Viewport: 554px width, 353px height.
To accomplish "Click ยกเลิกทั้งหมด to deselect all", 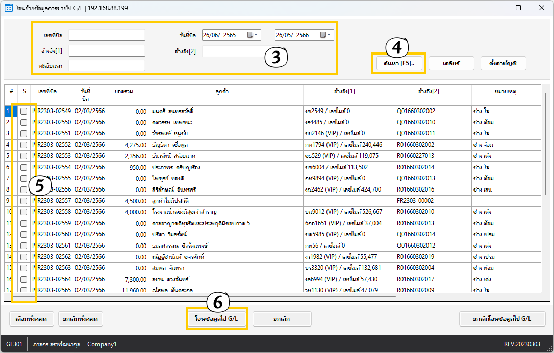I will coord(81,319).
